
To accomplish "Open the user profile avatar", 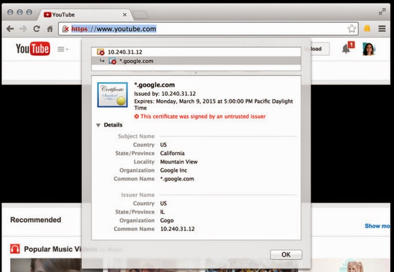I will [x=369, y=49].
